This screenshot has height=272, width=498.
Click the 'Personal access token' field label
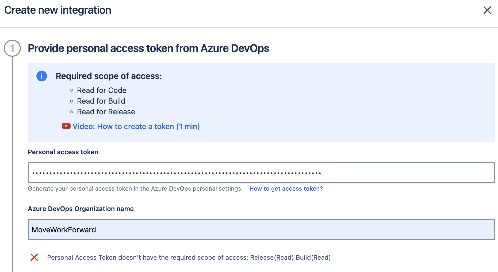[x=63, y=152]
